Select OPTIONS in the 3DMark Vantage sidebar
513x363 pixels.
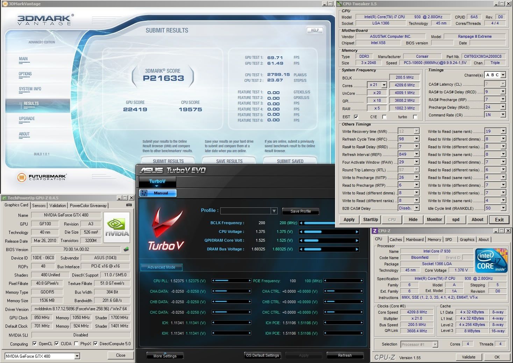coord(25,74)
